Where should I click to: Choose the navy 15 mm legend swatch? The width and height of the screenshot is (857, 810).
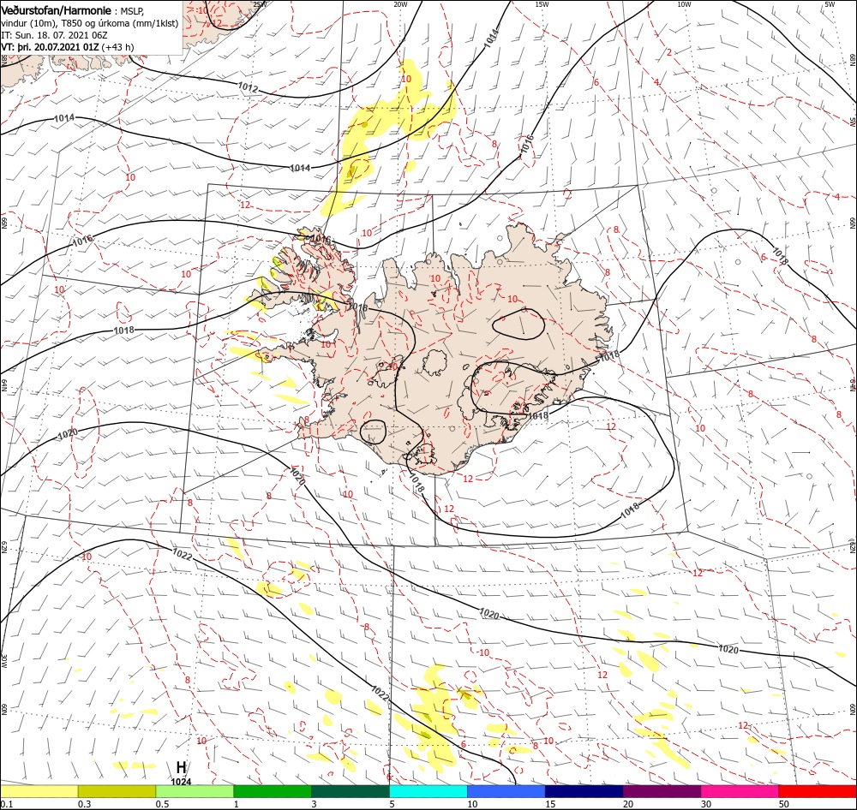click(x=584, y=791)
